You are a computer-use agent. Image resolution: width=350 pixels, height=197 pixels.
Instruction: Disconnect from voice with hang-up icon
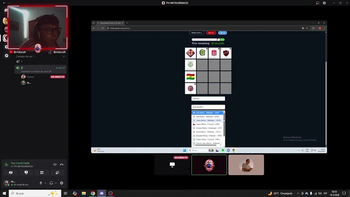[x=62, y=164]
